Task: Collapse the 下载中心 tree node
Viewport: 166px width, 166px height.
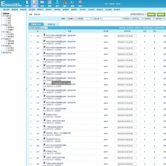Action: click(2, 32)
